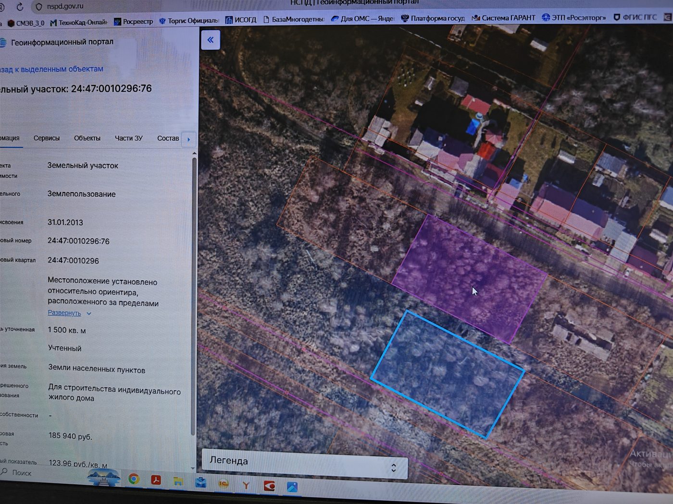The width and height of the screenshot is (673, 504).
Task: Select the purple highlighted land parcel
Action: coord(469,278)
